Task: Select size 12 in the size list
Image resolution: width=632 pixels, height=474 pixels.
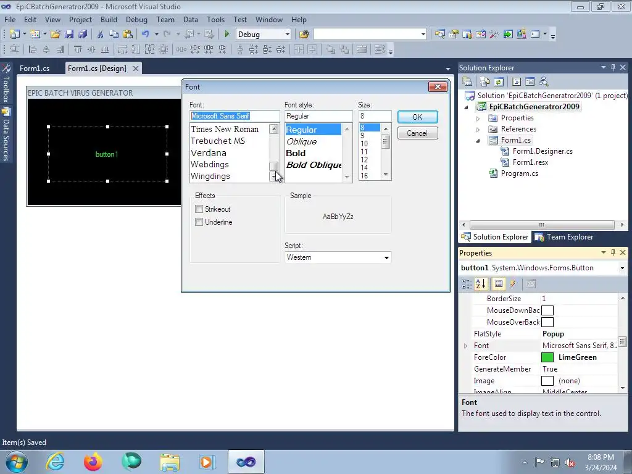Action: 364,160
